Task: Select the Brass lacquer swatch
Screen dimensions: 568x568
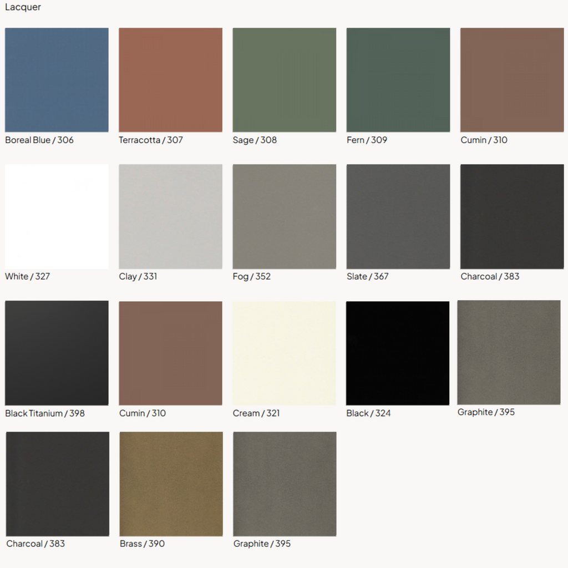Action: coord(171,484)
